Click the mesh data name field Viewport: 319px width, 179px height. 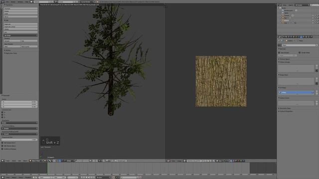[x=298, y=45]
